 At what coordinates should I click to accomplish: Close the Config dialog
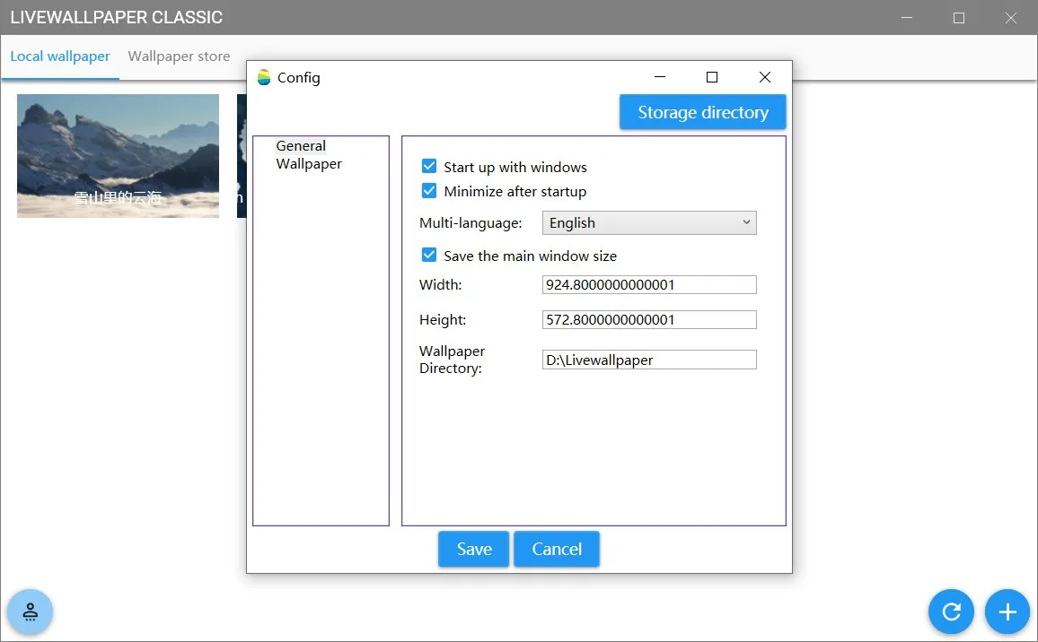click(x=765, y=77)
